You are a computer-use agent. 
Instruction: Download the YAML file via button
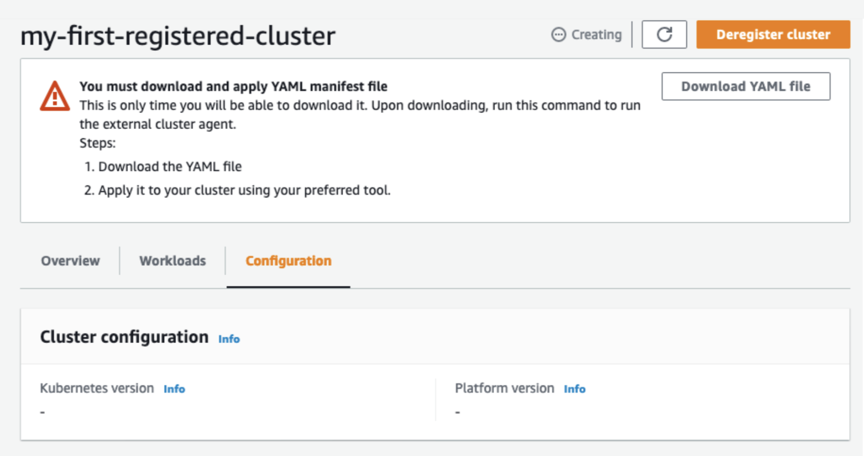[745, 87]
